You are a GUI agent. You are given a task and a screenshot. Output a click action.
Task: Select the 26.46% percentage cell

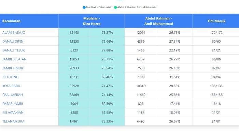[x=175, y=68]
